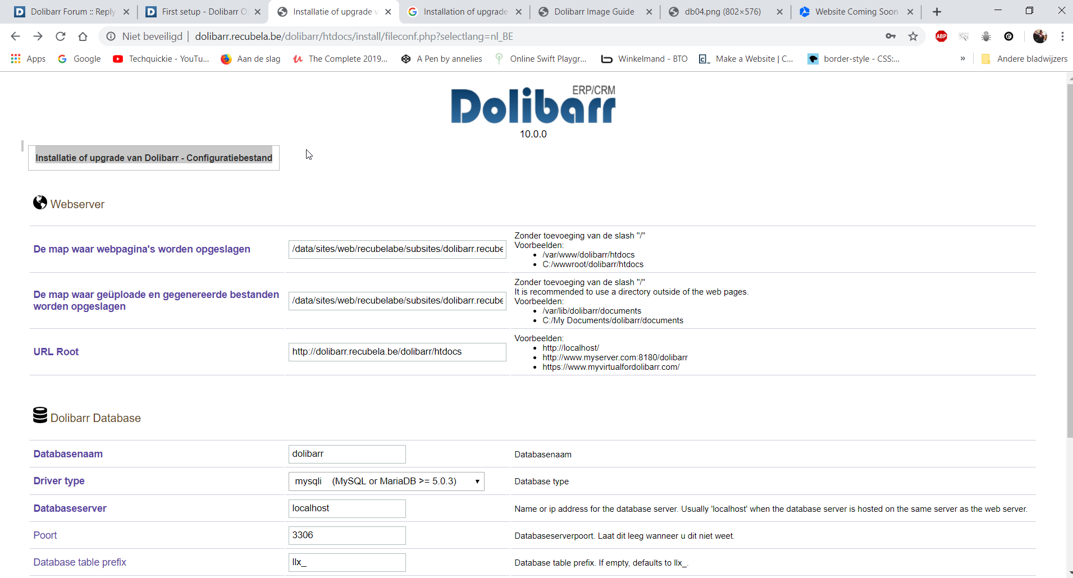Edit the webpages directory field
This screenshot has height=578, width=1073.
[x=398, y=249]
